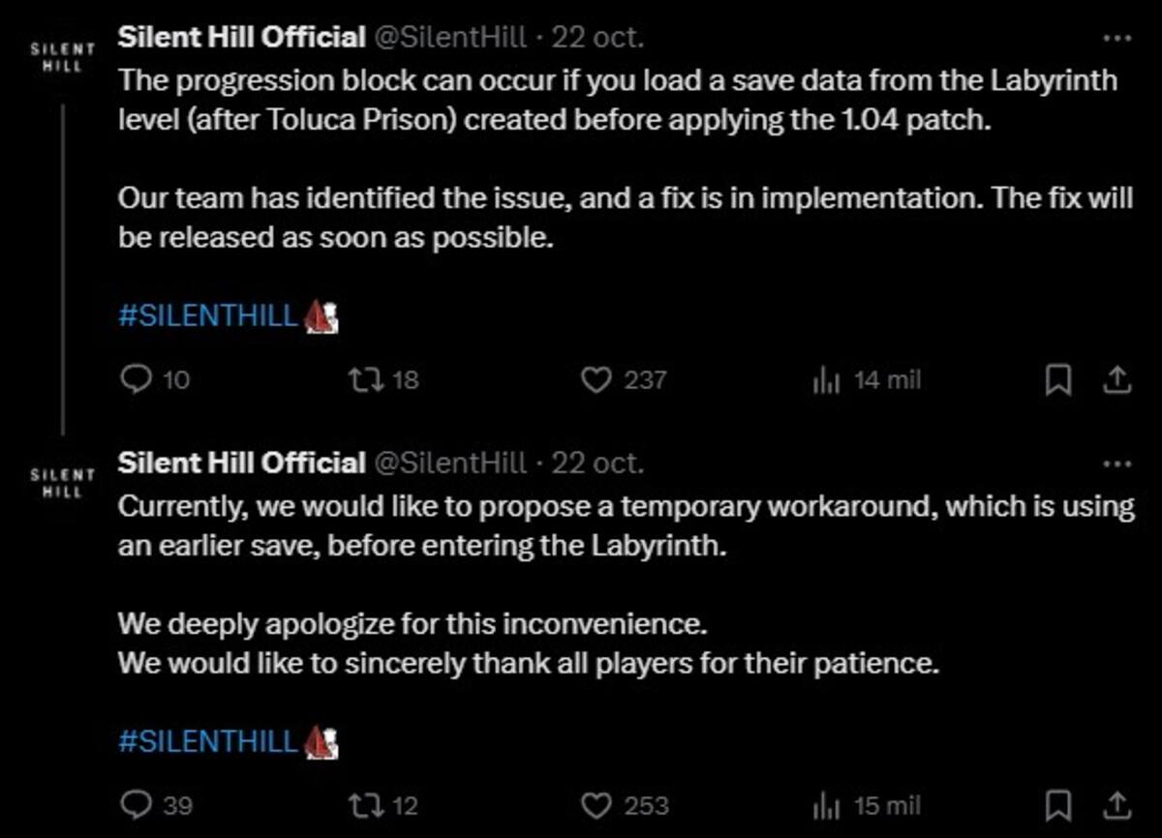Like the first tweet with 237 likes
Screen dimensions: 1162x838
[x=623, y=380]
